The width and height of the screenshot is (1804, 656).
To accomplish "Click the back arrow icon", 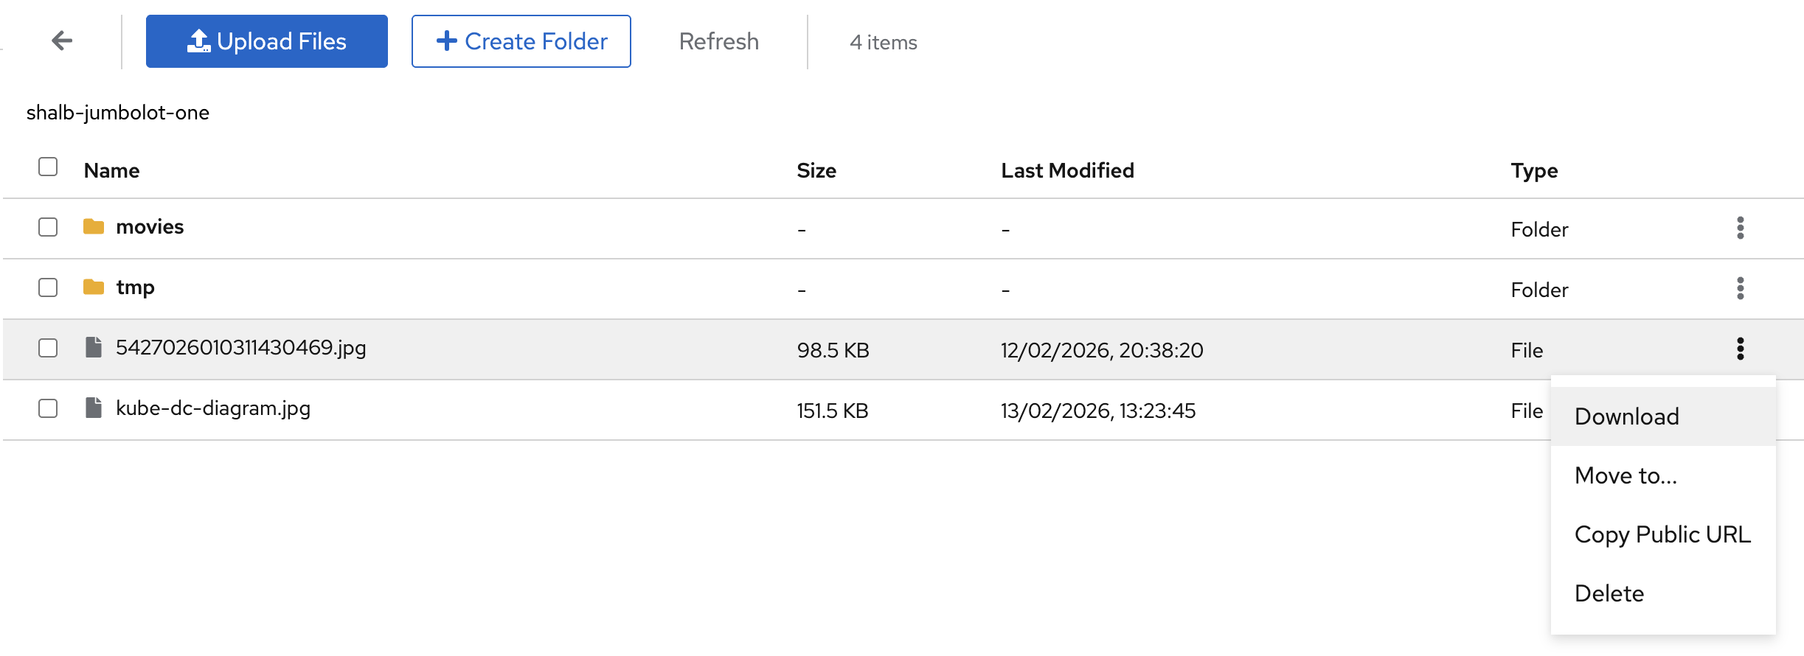I will coord(62,41).
